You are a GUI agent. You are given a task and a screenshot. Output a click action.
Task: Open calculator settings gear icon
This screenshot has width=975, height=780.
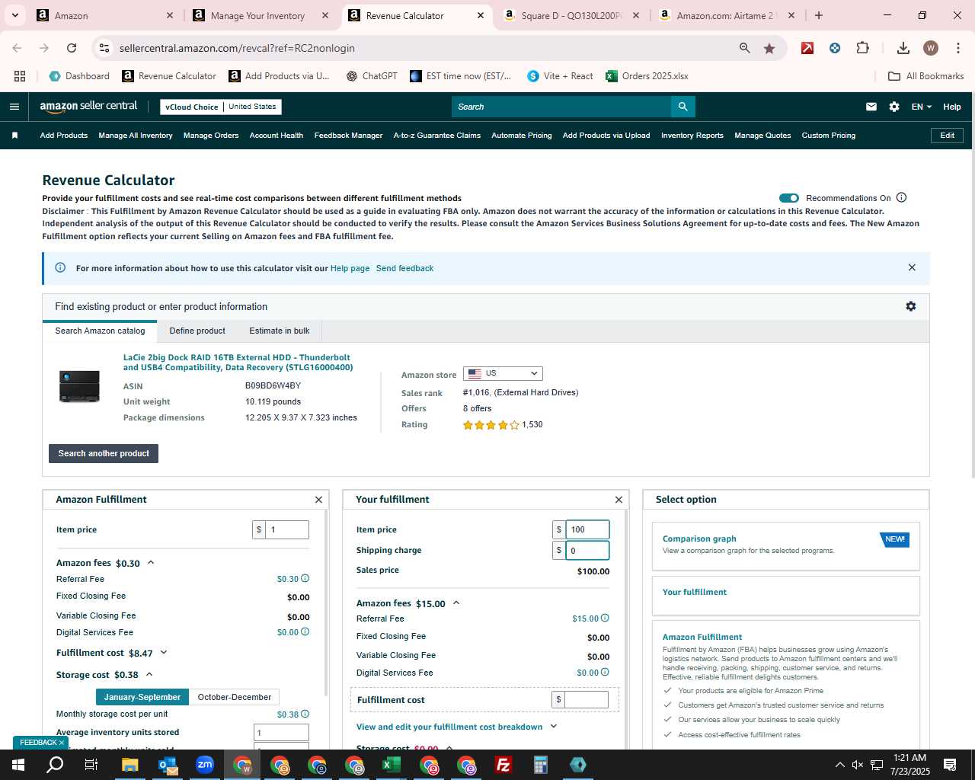910,306
